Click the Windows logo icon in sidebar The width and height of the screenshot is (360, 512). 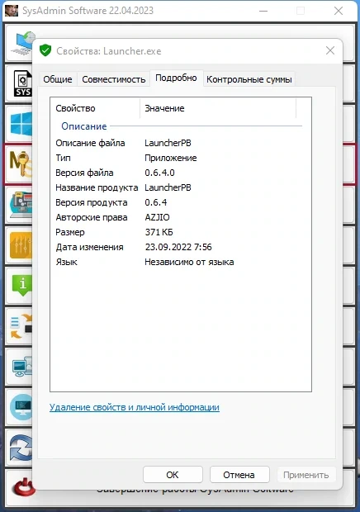[21, 124]
